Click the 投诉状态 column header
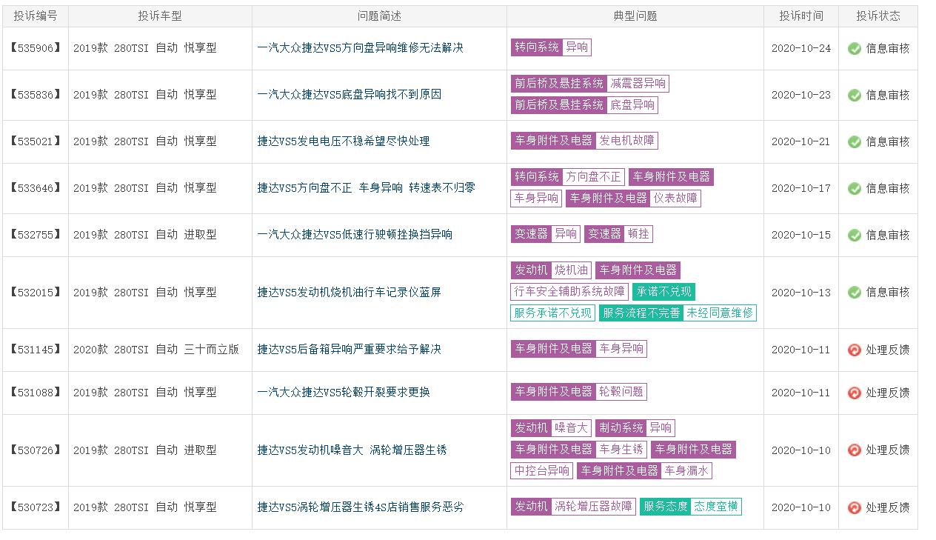936x540 pixels. tap(878, 16)
